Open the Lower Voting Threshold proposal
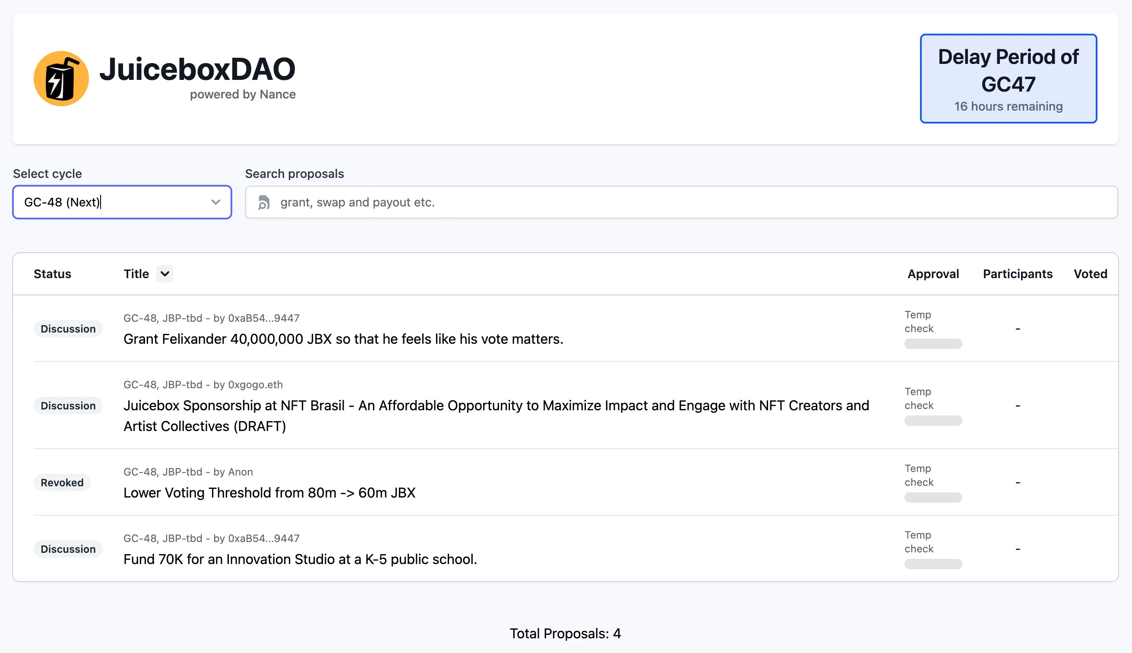This screenshot has height=653, width=1132. 269,492
